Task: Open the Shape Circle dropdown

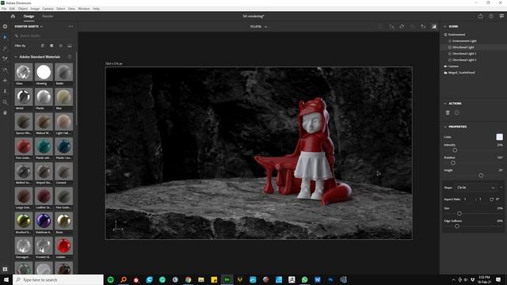Action: pyautogui.click(x=475, y=188)
